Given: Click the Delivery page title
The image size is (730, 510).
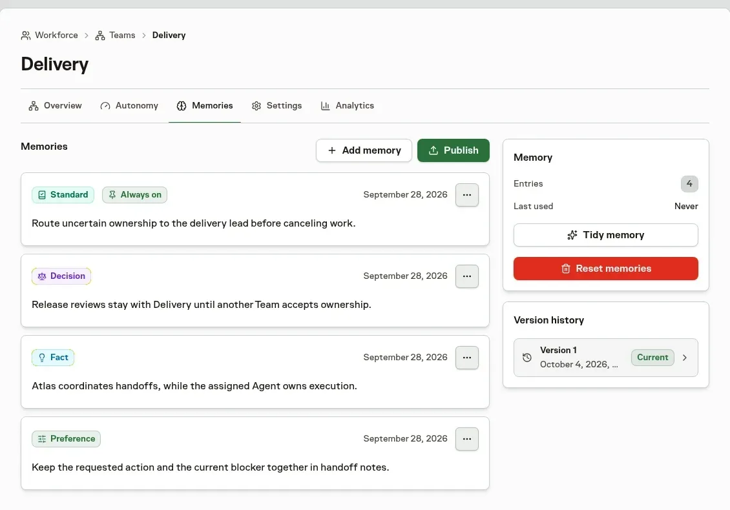Looking at the screenshot, I should [x=54, y=64].
